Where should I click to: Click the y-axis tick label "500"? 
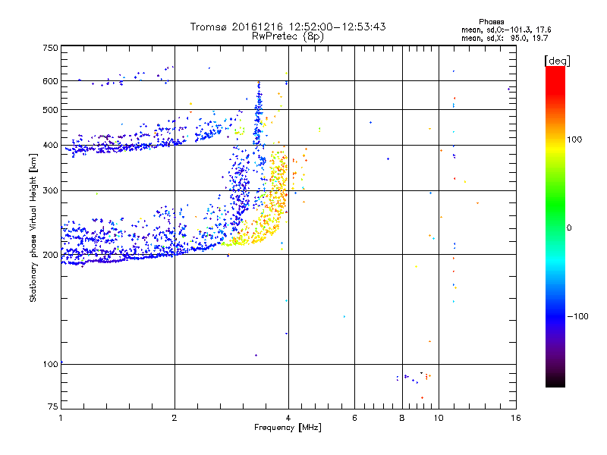[x=50, y=110]
